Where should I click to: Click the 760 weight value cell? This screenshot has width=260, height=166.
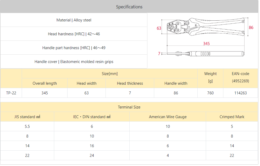click(x=210, y=93)
